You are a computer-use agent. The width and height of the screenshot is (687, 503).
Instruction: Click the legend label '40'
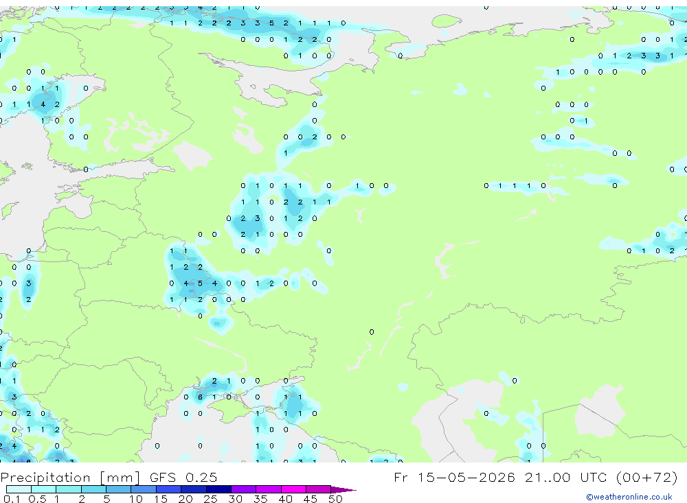point(285,499)
